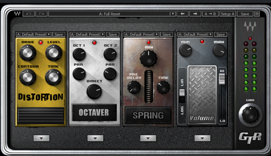Click the Spring MIX knob
Viewport: 271px width, 156px height.
pos(149,58)
